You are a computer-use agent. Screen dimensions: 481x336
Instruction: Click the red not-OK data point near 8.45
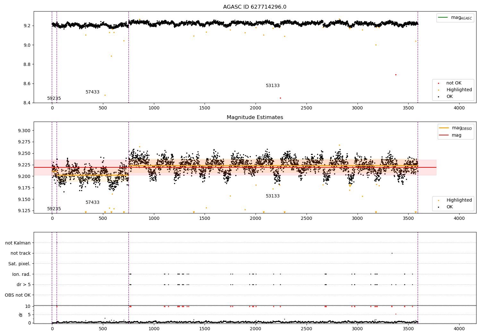[280, 98]
